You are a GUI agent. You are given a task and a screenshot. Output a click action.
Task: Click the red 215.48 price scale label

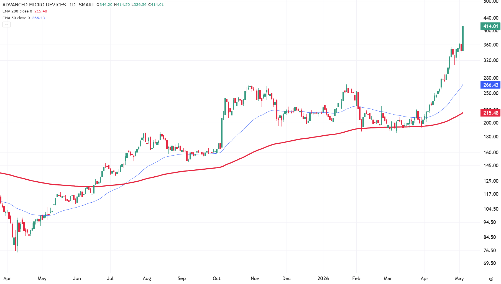click(490, 113)
